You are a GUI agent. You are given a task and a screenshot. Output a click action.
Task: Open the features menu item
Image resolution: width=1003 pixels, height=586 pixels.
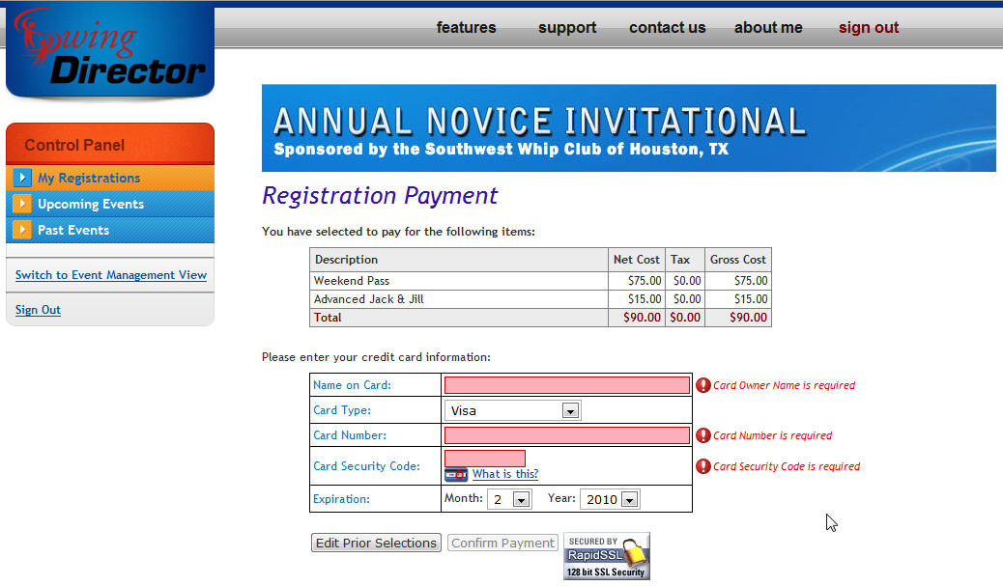pyautogui.click(x=467, y=27)
